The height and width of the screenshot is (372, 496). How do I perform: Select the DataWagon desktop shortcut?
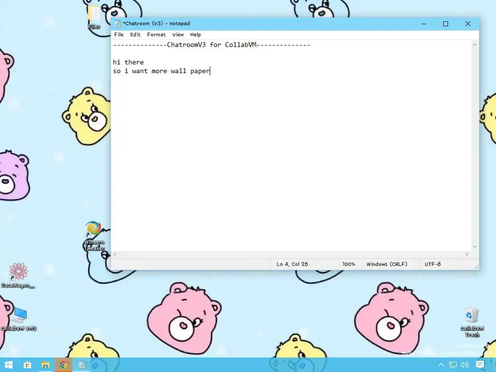tap(18, 276)
